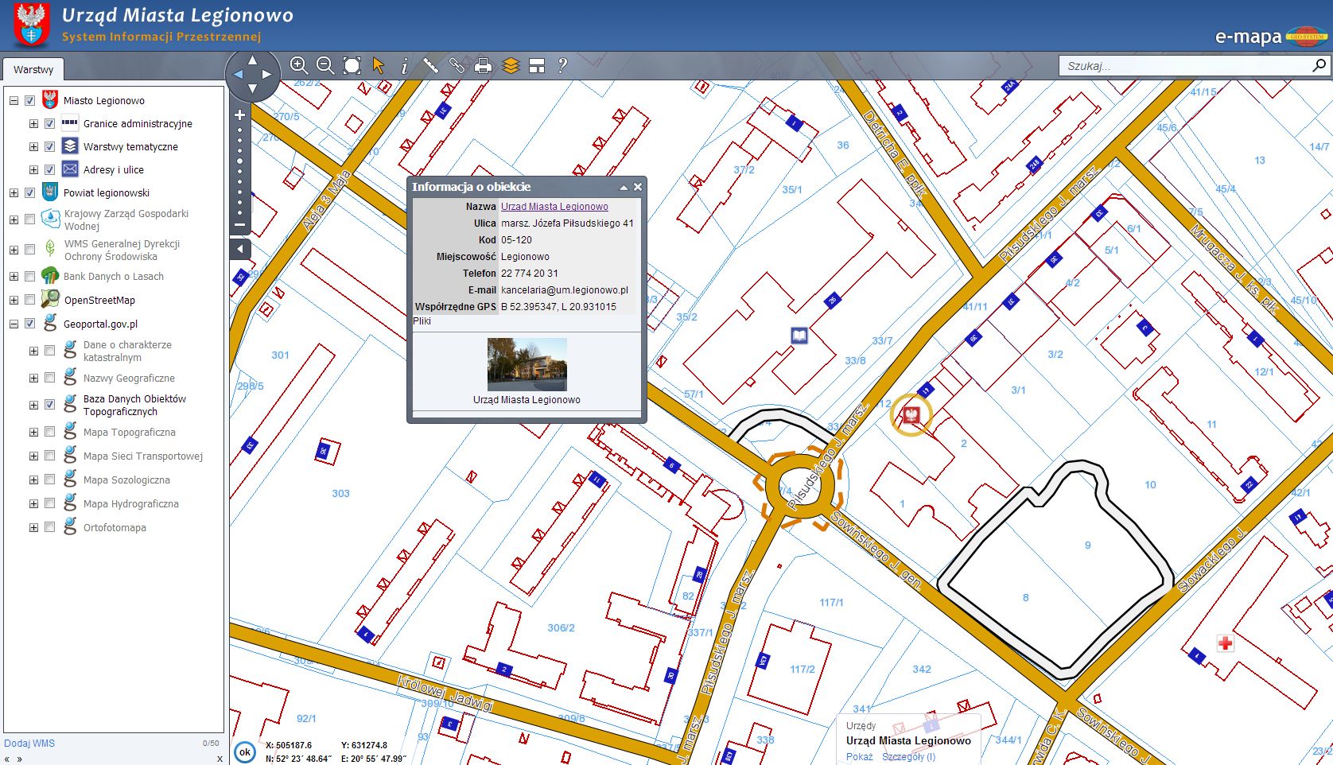The width and height of the screenshot is (1333, 765).
Task: Collapse the Geoportal.gov.pl node
Action: click(x=14, y=324)
